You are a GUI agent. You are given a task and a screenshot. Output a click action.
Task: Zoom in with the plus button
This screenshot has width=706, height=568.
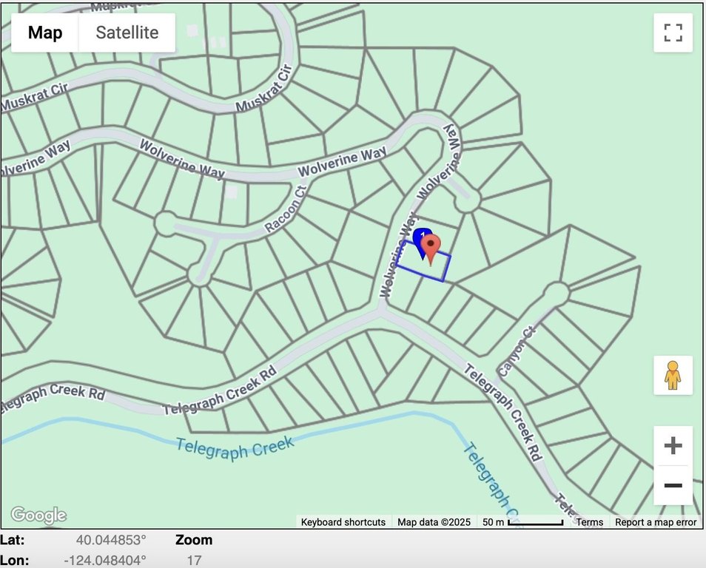point(673,446)
